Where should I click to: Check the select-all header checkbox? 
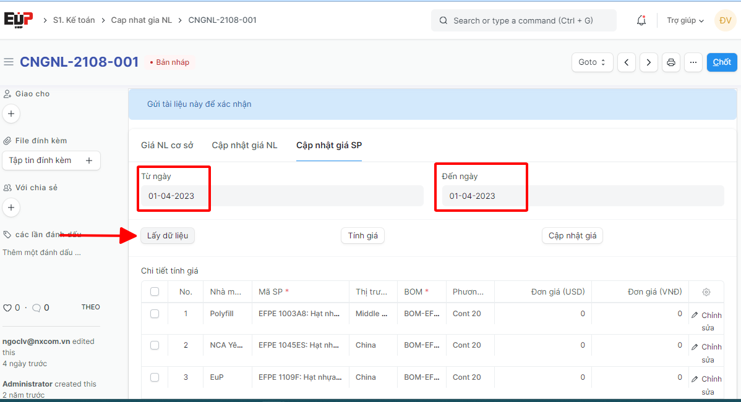point(155,292)
